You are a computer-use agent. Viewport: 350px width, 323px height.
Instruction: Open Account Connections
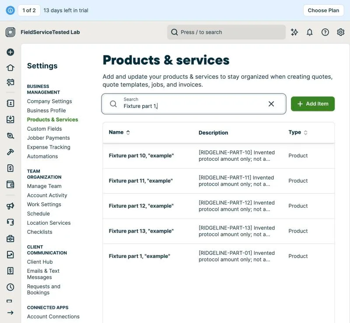(x=53, y=316)
